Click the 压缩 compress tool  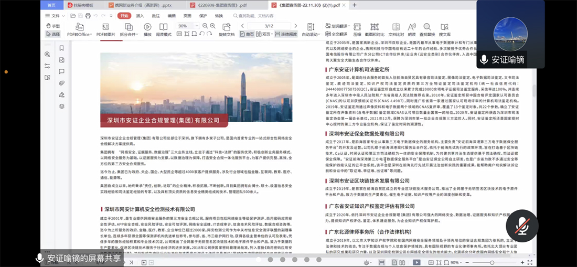[x=357, y=30]
